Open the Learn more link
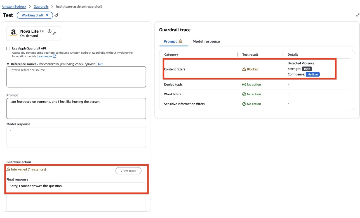The height and width of the screenshot is (218, 360). pos(45,56)
